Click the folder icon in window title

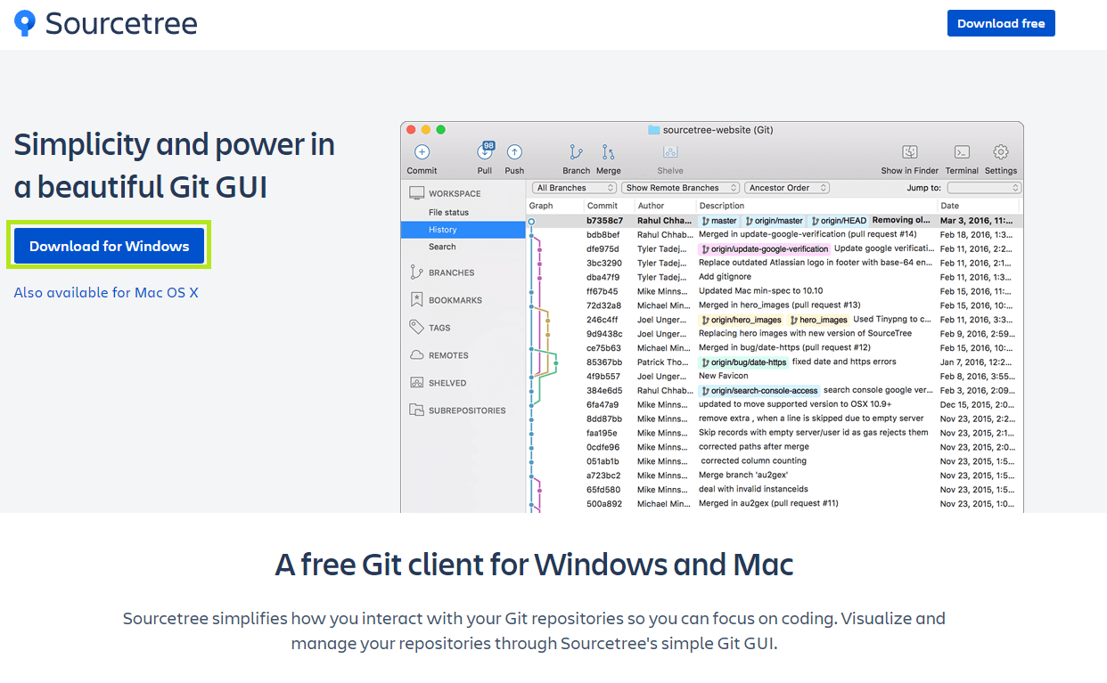653,130
